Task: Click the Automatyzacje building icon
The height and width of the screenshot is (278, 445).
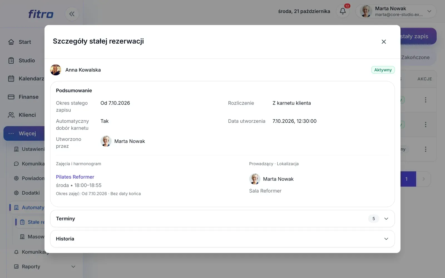Action: pyautogui.click(x=16, y=207)
